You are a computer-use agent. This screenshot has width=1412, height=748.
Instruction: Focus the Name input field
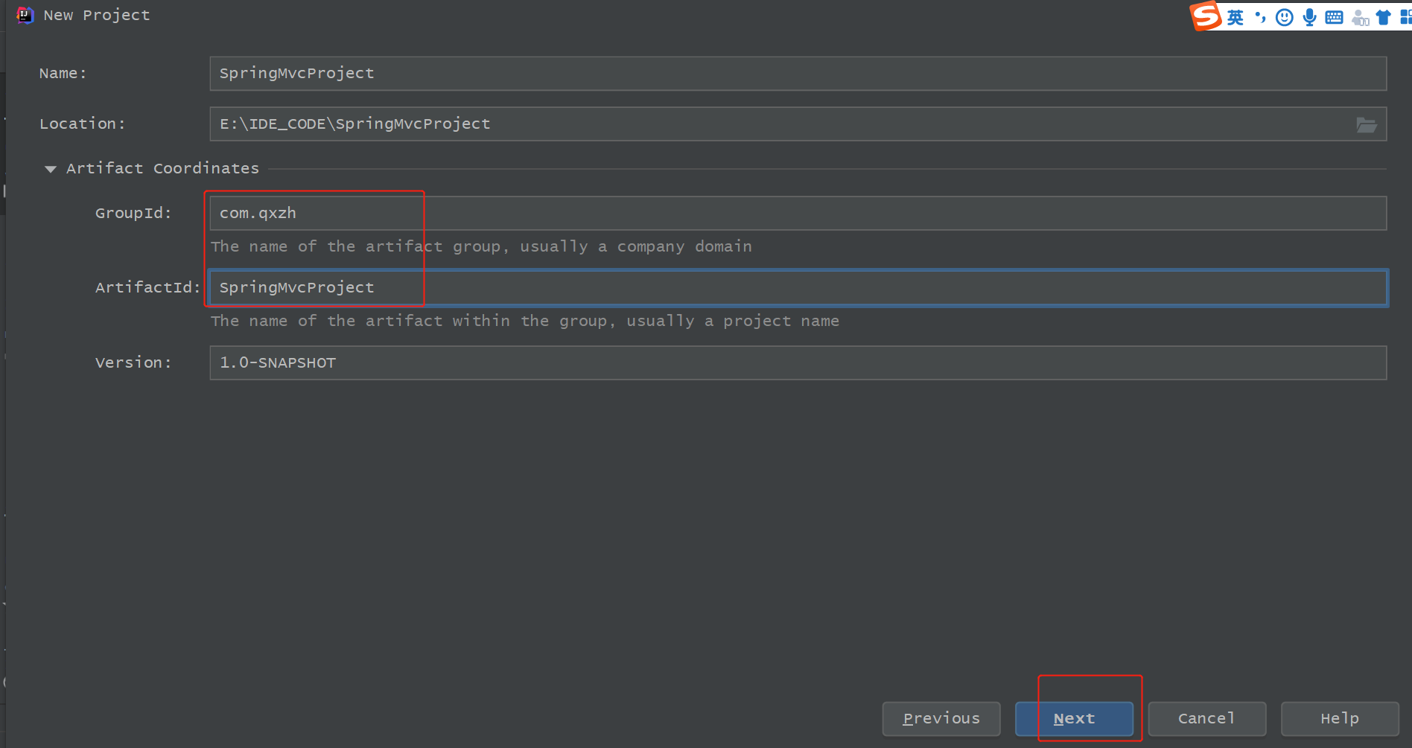pos(798,74)
